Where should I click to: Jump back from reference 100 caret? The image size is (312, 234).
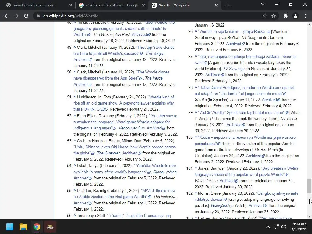[x=196, y=137]
